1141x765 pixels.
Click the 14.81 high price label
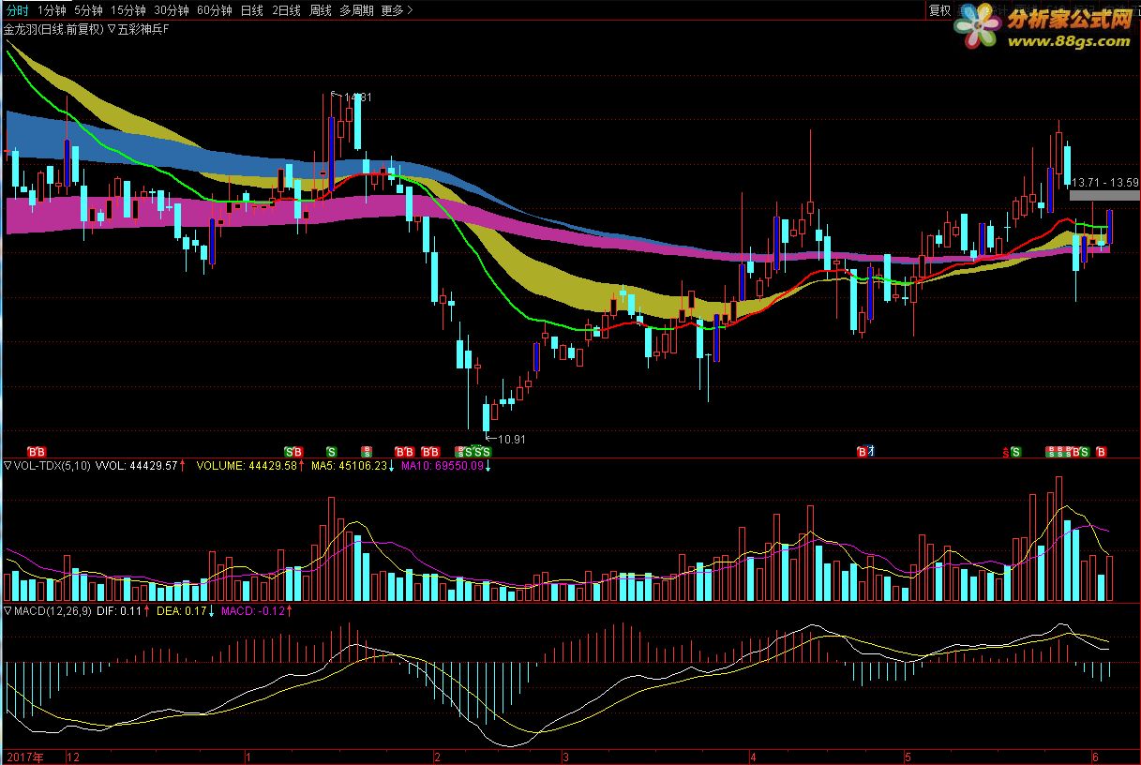coord(358,97)
